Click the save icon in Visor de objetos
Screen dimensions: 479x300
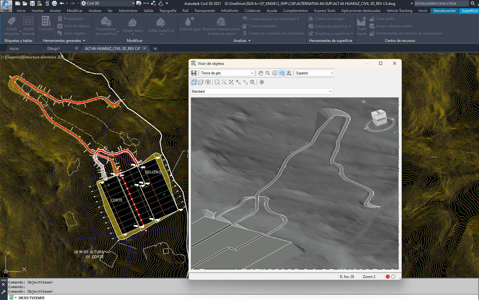pyautogui.click(x=194, y=73)
